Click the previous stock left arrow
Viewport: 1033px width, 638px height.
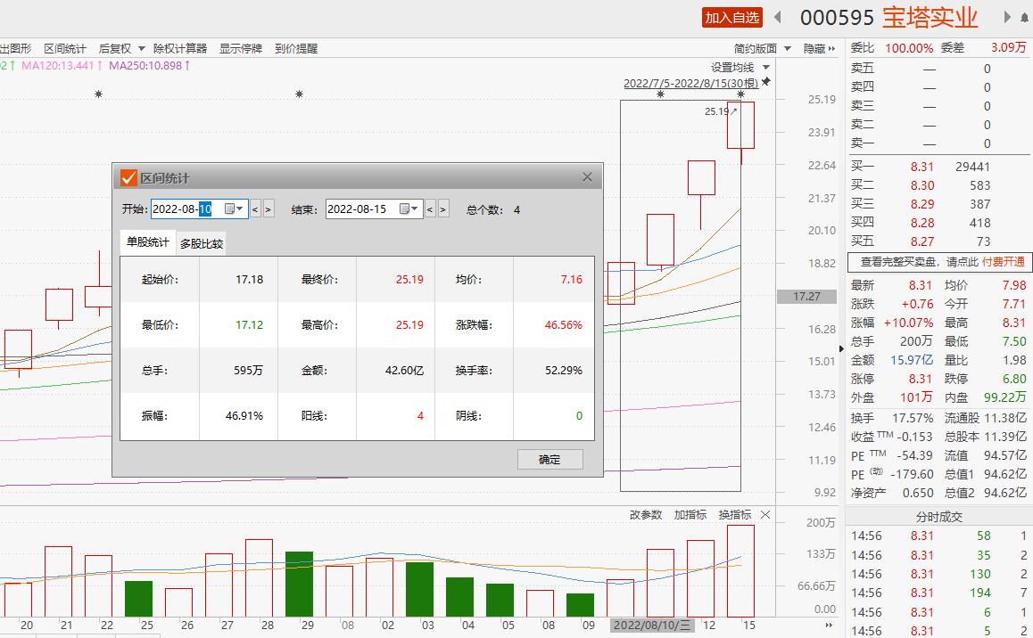(778, 17)
